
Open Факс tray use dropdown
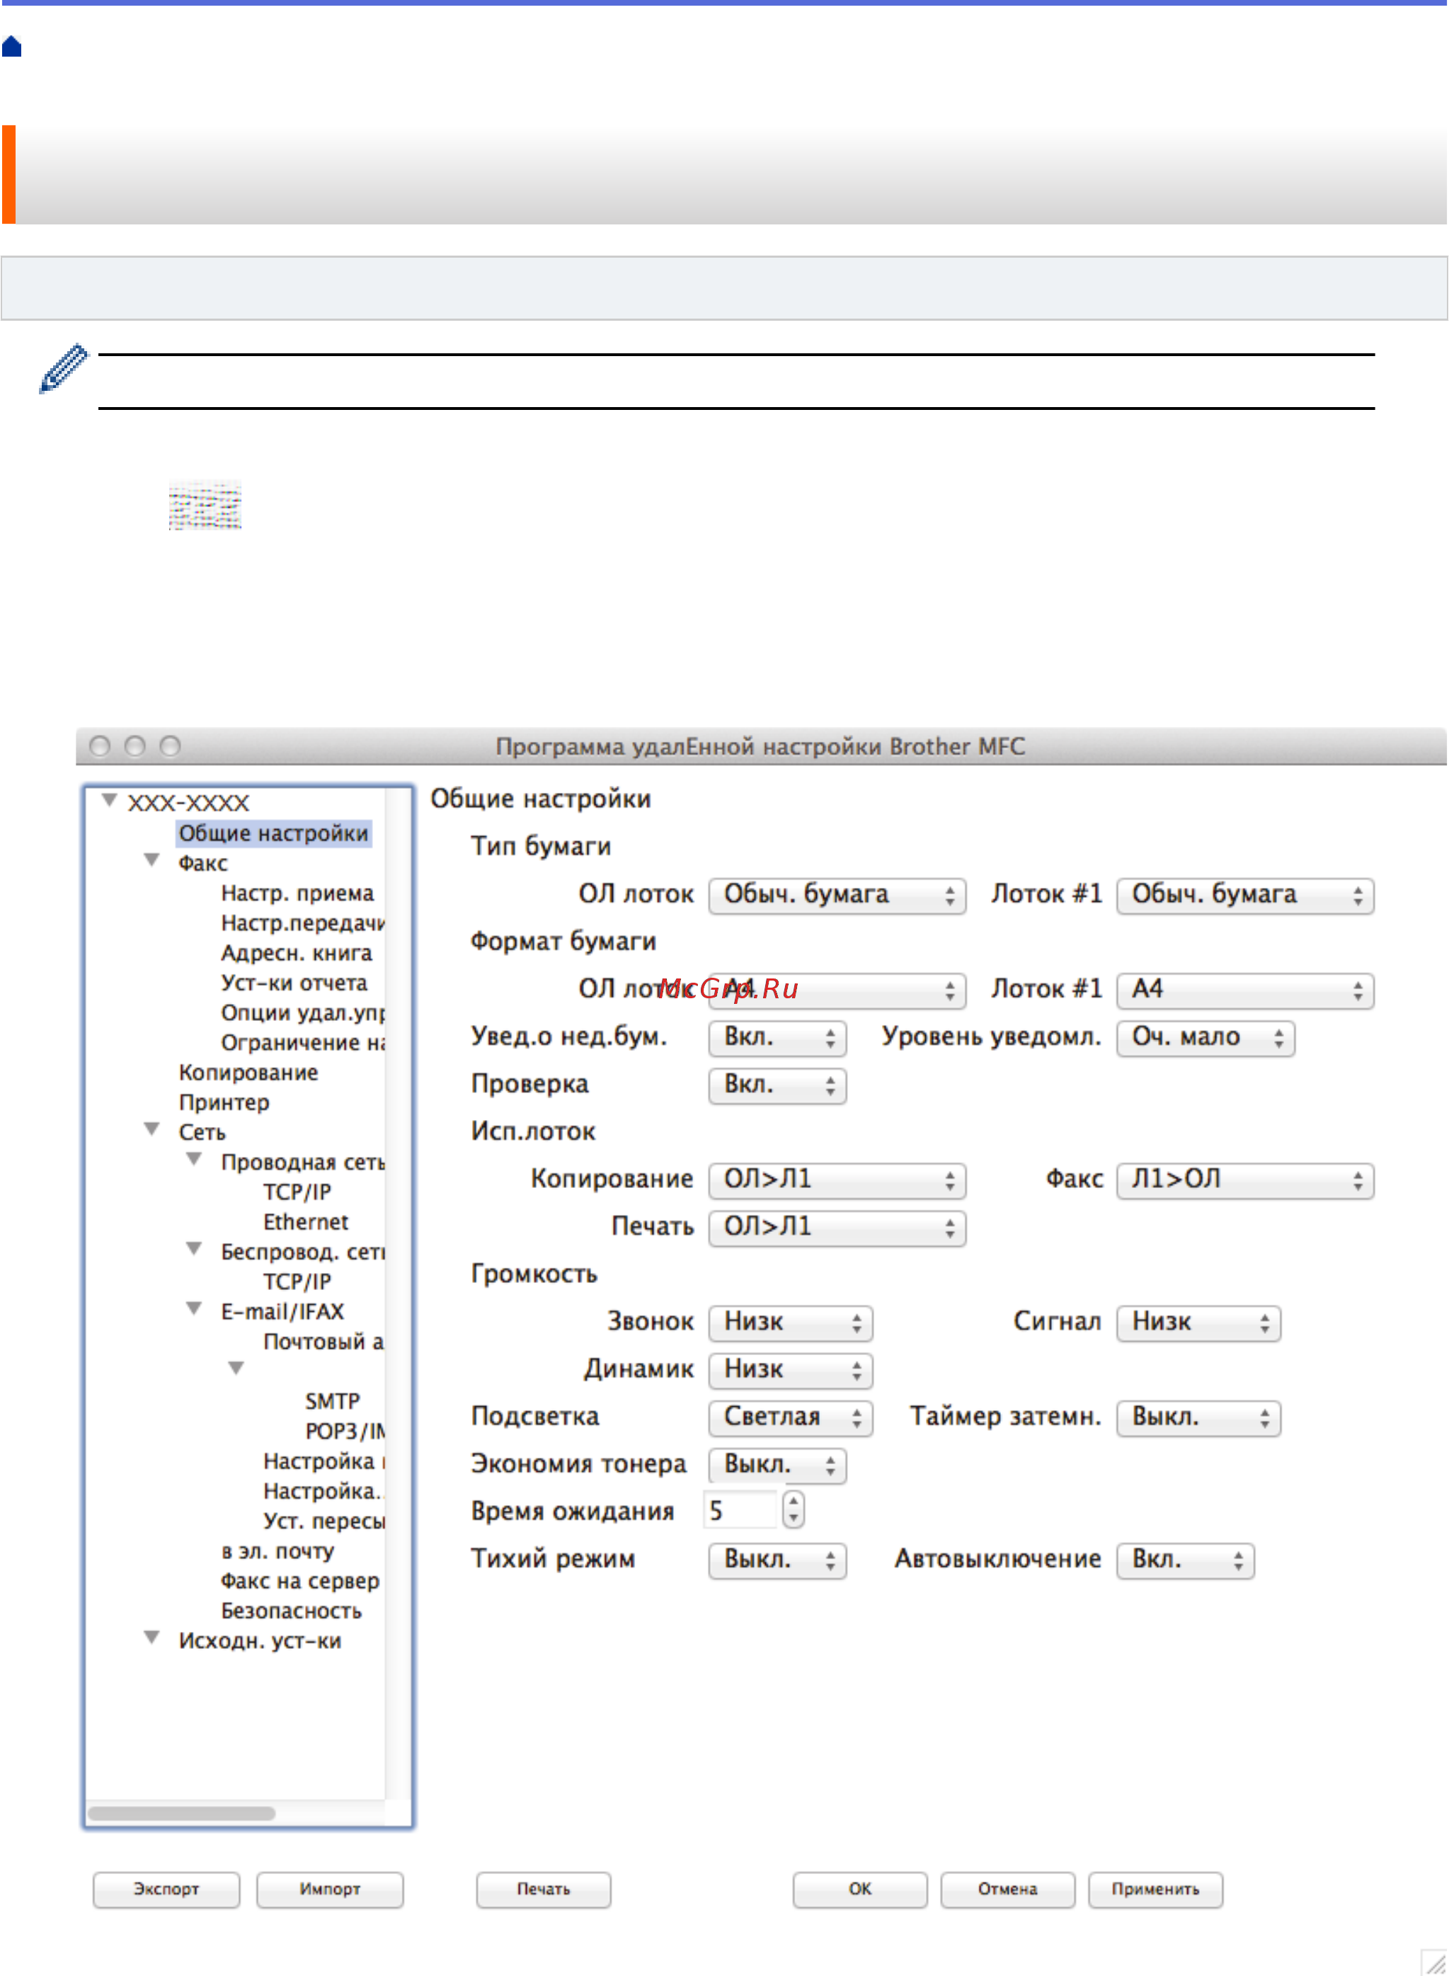1246,1180
